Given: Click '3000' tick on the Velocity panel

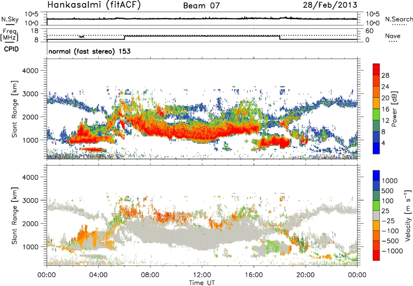Looking at the screenshot, I should [30, 200].
